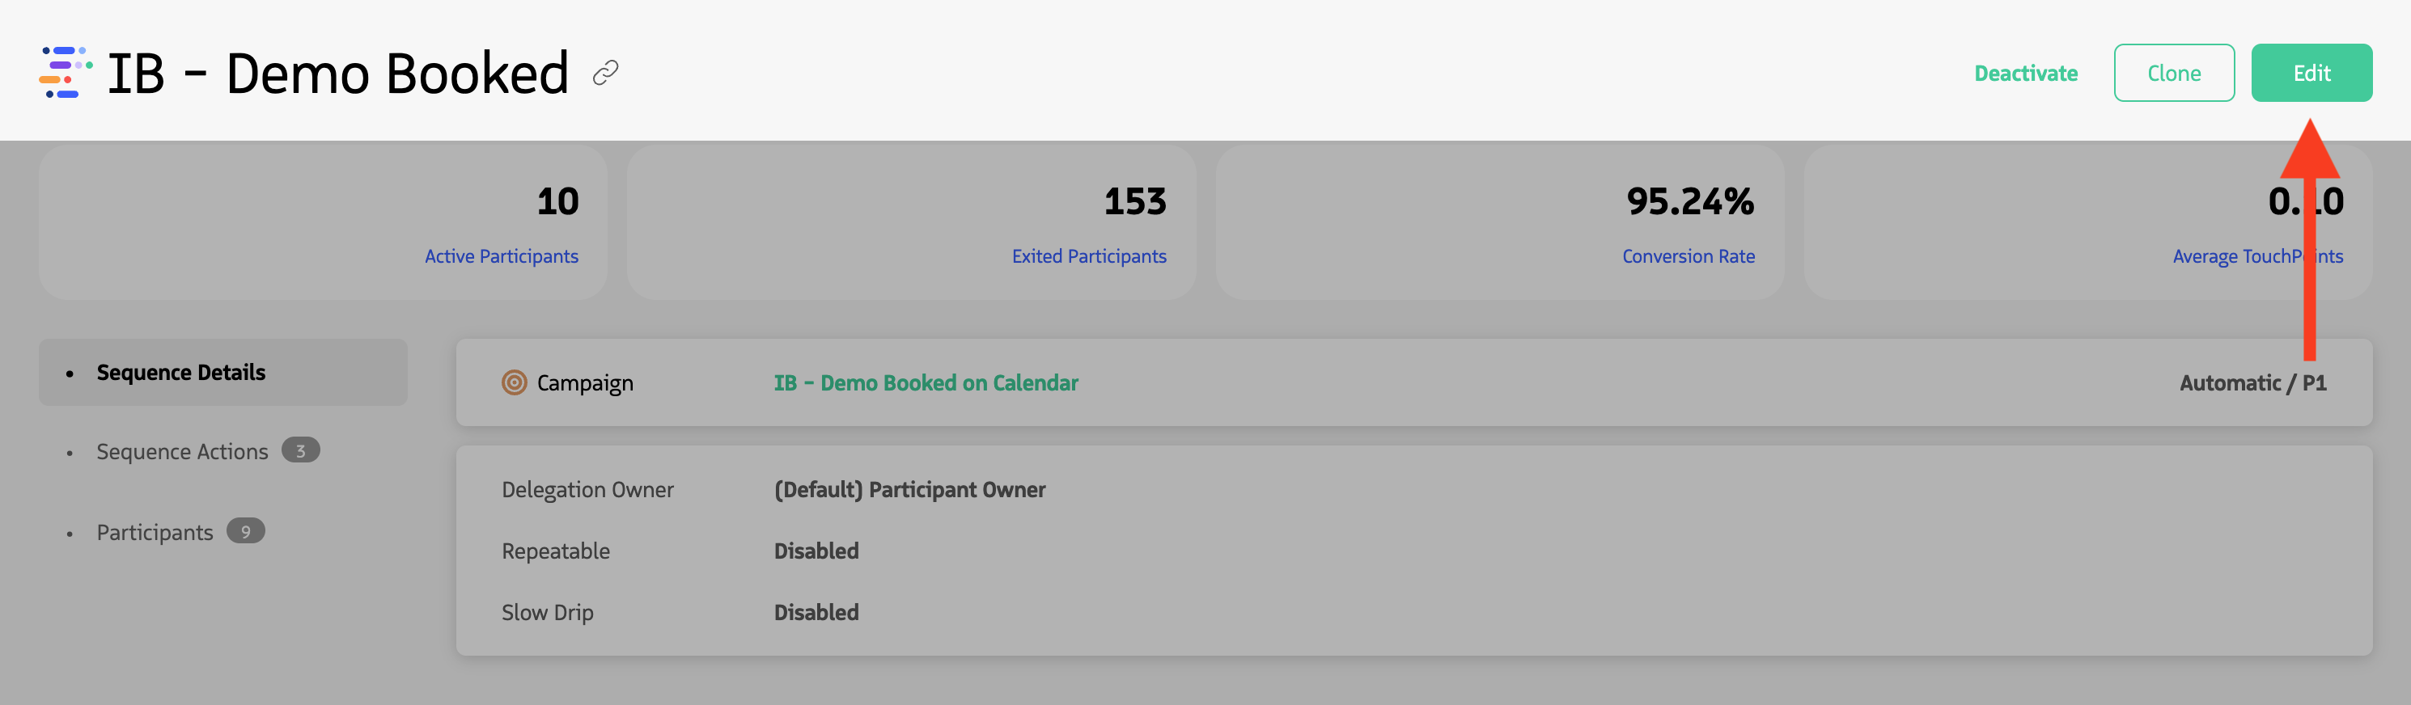
Task: Copy link using the chain icon beside title
Action: (608, 72)
